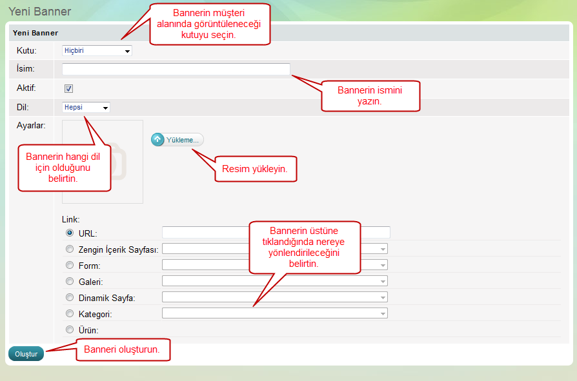
Task: Open the Kategori dropdown list
Action: pyautogui.click(x=274, y=313)
